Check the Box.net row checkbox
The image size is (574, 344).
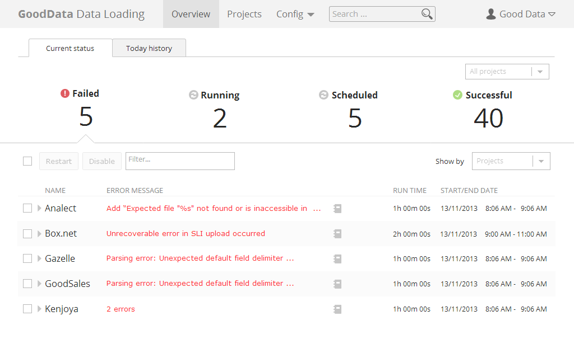27,234
